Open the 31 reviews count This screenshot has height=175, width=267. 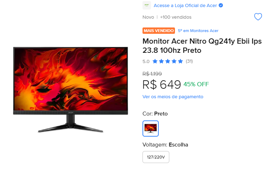point(189,61)
